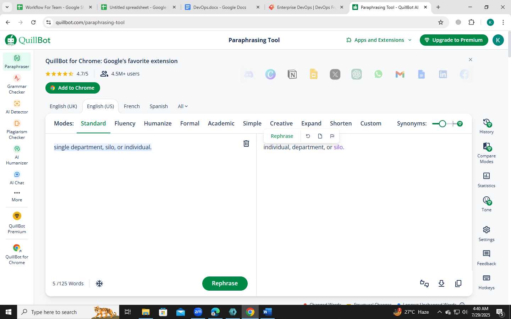
Task: Open AI Chat from sidebar
Action: click(17, 178)
